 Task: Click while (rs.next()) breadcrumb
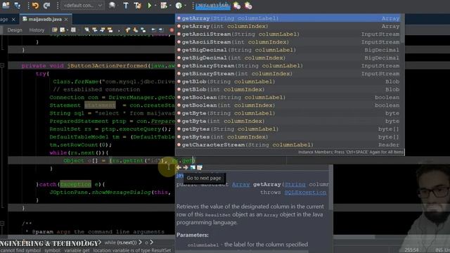(x=120, y=242)
